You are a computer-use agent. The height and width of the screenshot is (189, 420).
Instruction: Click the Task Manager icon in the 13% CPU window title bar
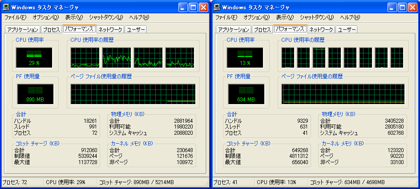pos(217,7)
